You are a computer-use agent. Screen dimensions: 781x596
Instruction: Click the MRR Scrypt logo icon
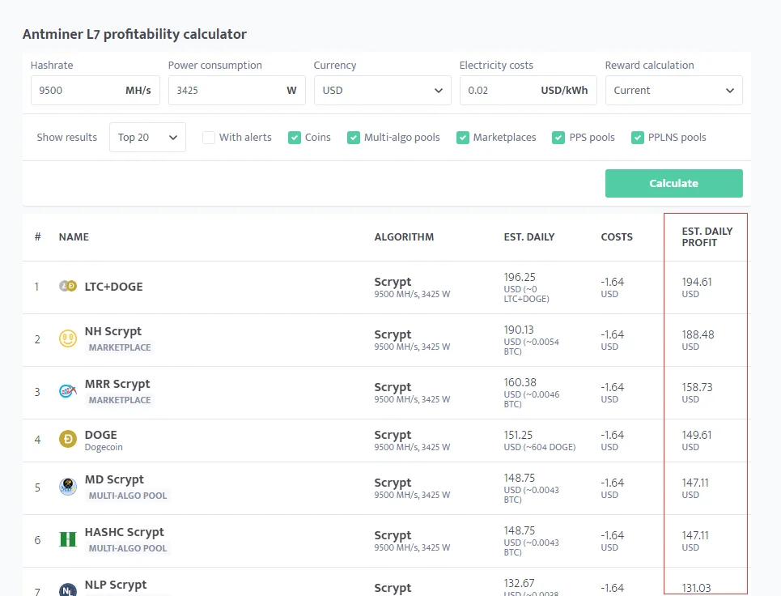68,392
